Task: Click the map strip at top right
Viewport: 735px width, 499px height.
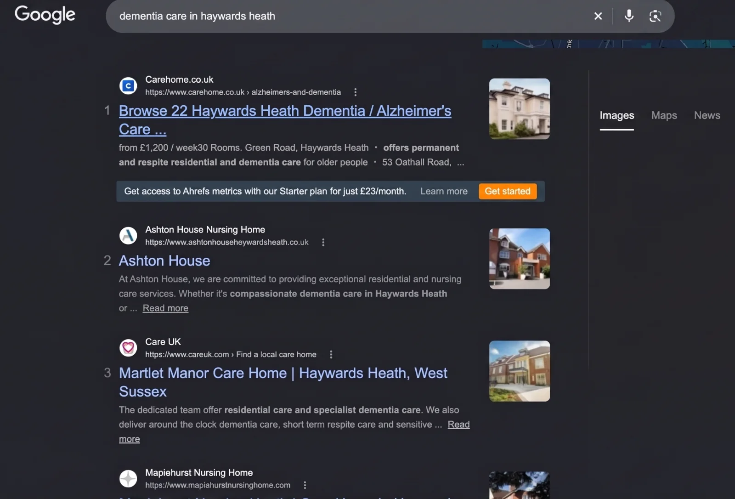Action: [608, 44]
